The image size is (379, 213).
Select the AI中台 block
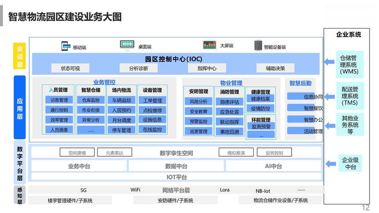point(273,166)
